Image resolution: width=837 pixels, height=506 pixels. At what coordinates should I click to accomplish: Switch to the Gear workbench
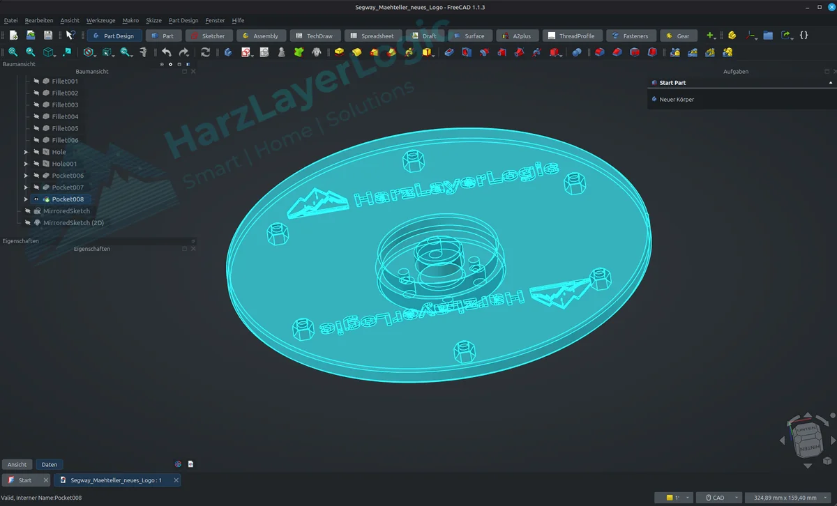click(x=678, y=36)
